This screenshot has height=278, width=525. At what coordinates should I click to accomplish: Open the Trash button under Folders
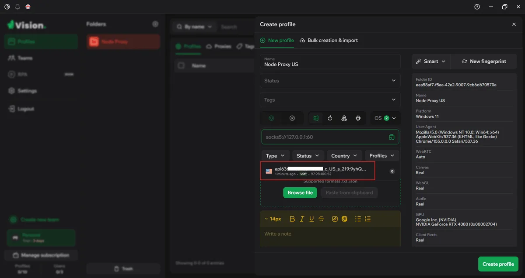(123, 268)
